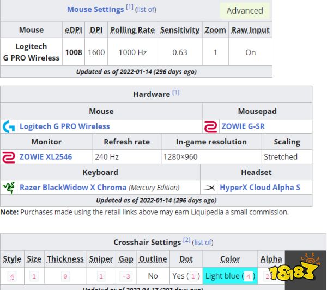This screenshot has height=290, width=327.
Task: Open reference [1] next to Hardware heading
Action: pos(176,92)
